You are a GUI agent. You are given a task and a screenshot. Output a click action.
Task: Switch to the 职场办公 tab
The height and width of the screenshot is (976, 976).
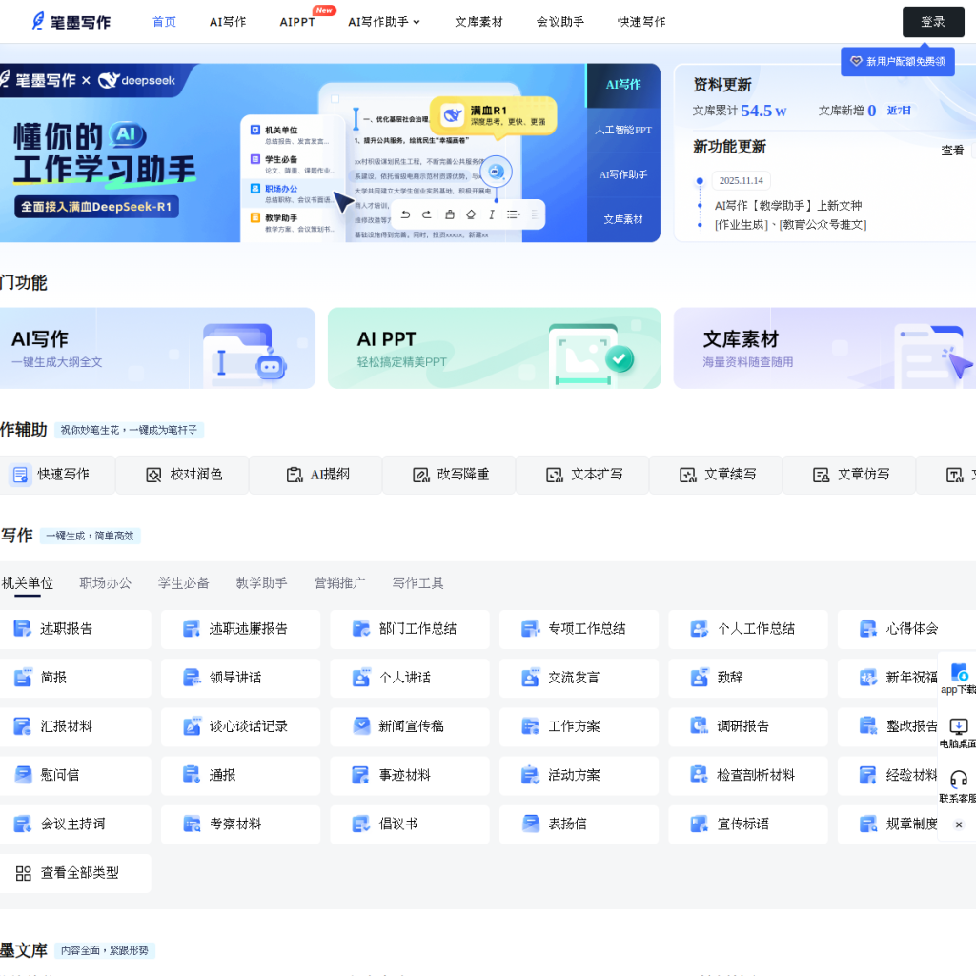pyautogui.click(x=106, y=583)
